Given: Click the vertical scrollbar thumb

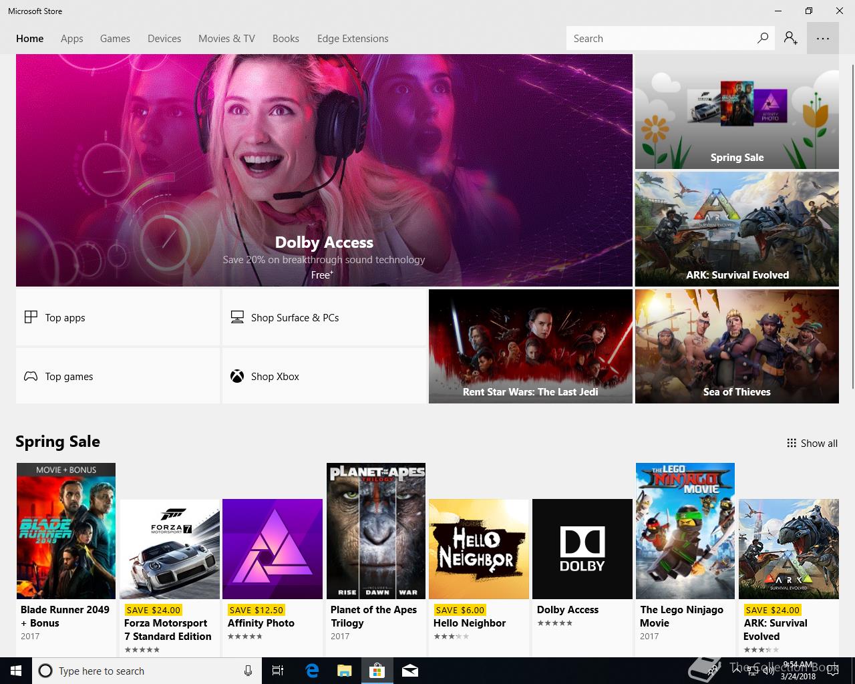Looking at the screenshot, I should click(x=852, y=227).
